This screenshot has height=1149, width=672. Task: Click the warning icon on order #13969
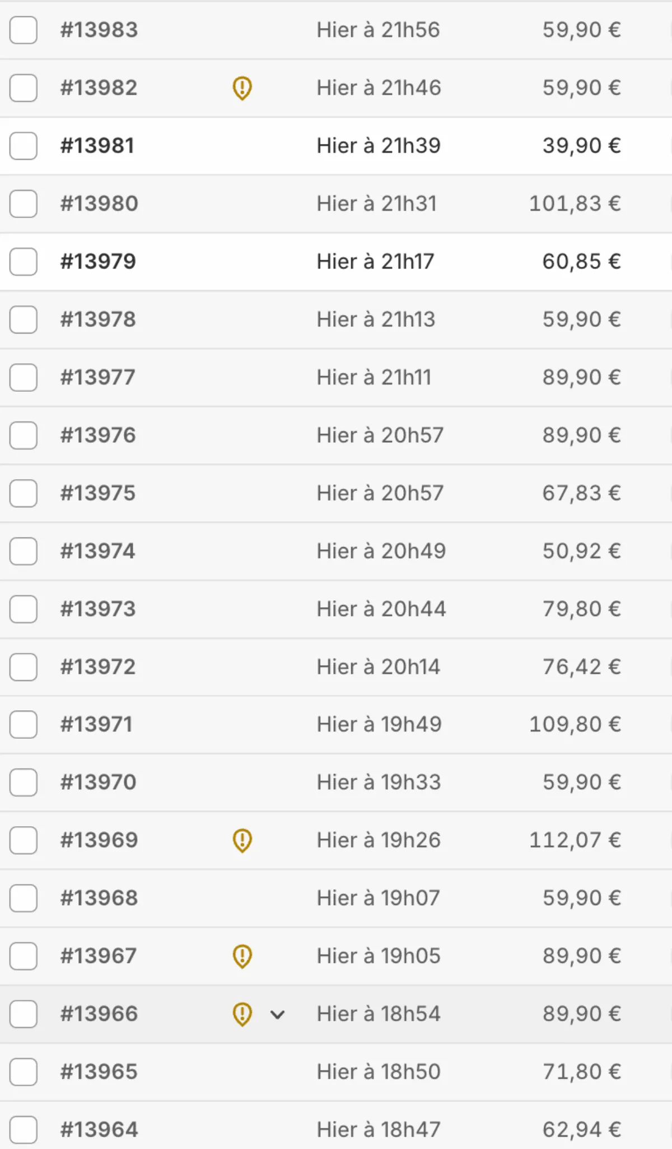pyautogui.click(x=242, y=840)
